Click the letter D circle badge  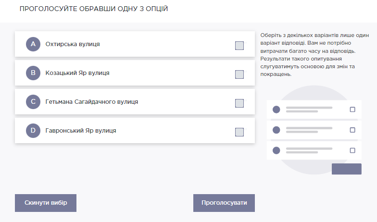[33, 131]
